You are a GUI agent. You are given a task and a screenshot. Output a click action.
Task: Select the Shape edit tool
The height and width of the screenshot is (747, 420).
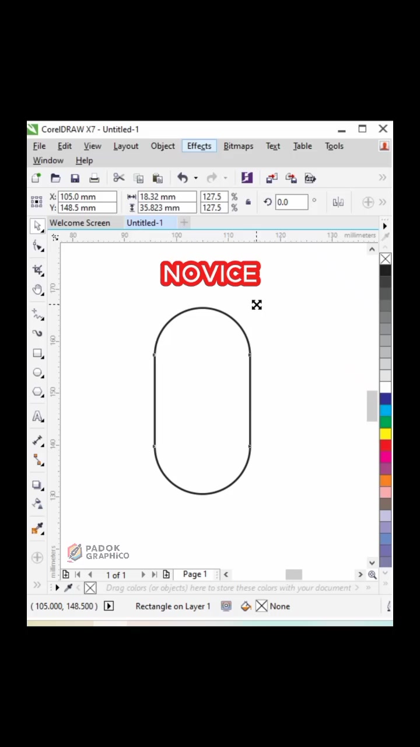[x=38, y=246]
